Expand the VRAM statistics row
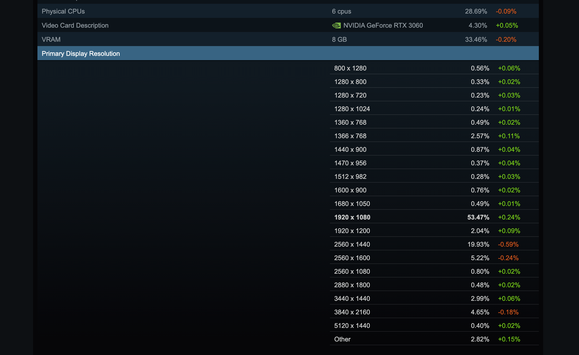Image resolution: width=579 pixels, height=355 pixels. [51, 39]
